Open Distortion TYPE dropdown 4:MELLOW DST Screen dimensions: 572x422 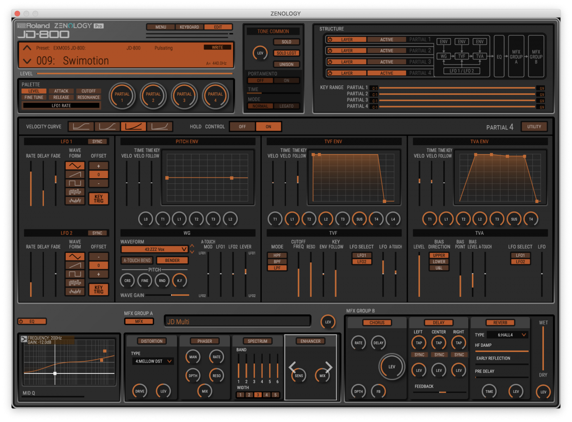click(153, 362)
